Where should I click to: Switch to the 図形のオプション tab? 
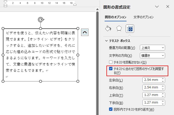point(116,17)
